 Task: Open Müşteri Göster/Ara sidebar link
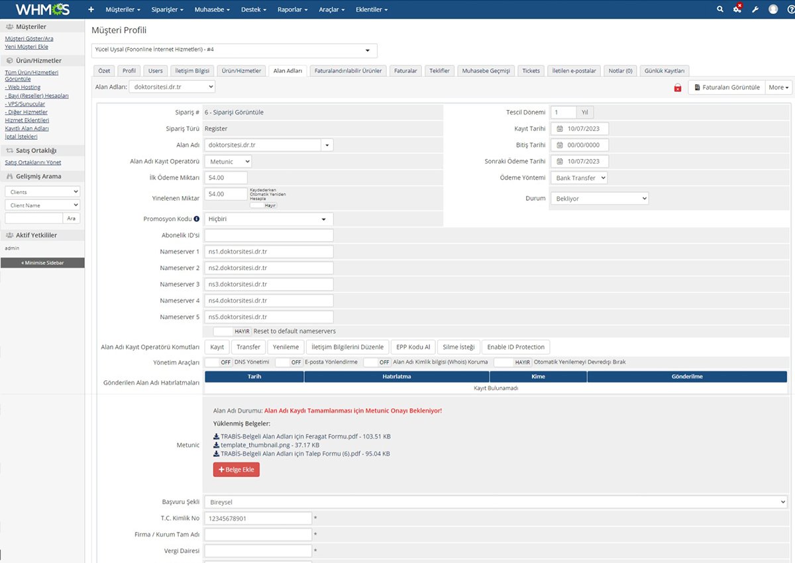[x=29, y=38]
